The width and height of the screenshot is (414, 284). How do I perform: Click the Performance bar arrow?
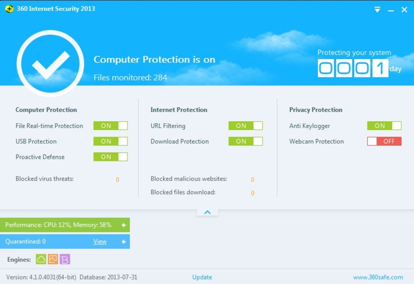click(x=124, y=225)
